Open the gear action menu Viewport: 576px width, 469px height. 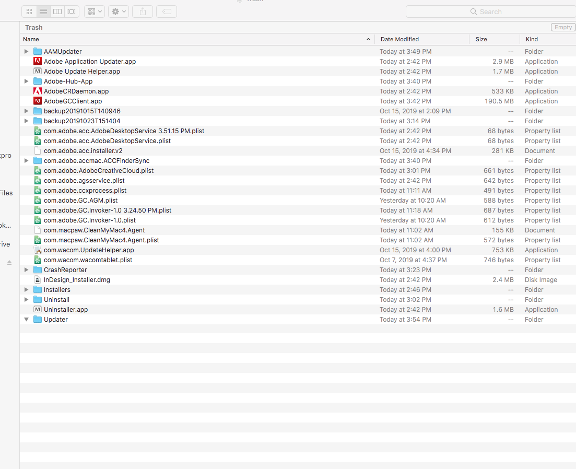click(119, 11)
